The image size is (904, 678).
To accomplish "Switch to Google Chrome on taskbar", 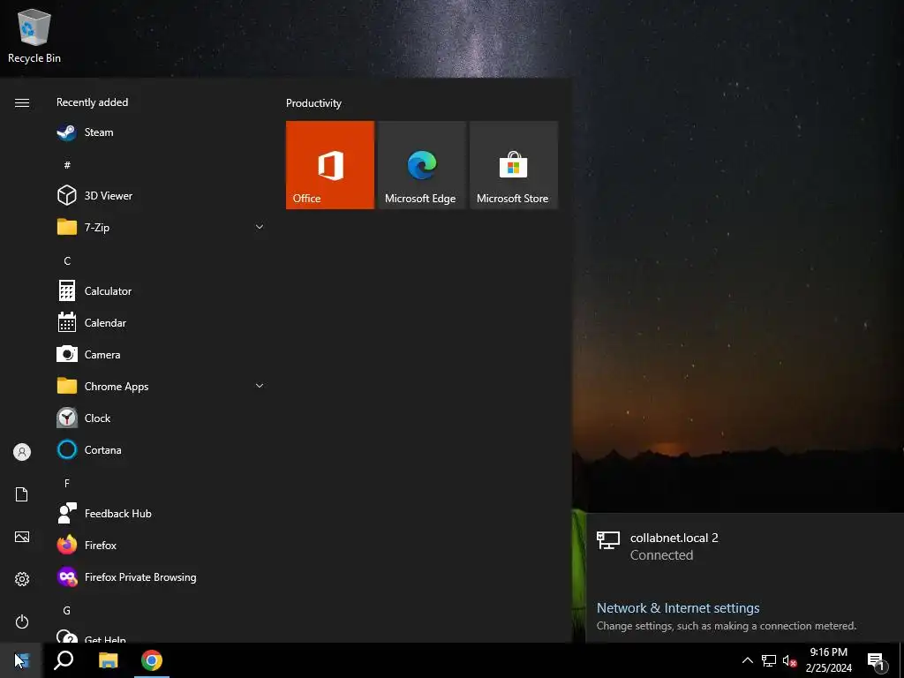I will pos(152,660).
